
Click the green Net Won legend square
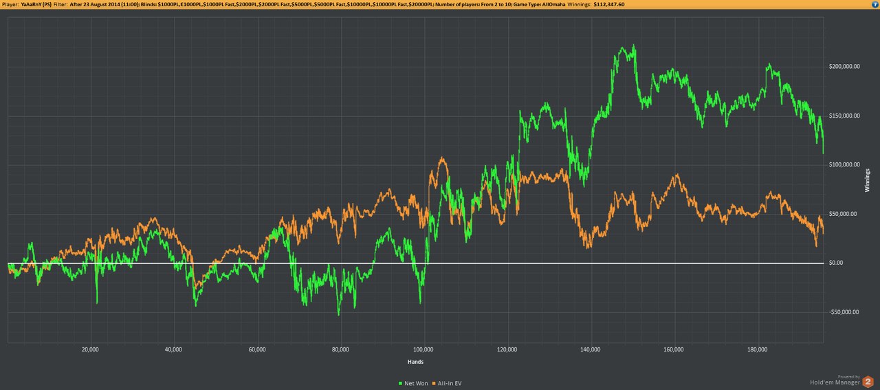pyautogui.click(x=401, y=382)
